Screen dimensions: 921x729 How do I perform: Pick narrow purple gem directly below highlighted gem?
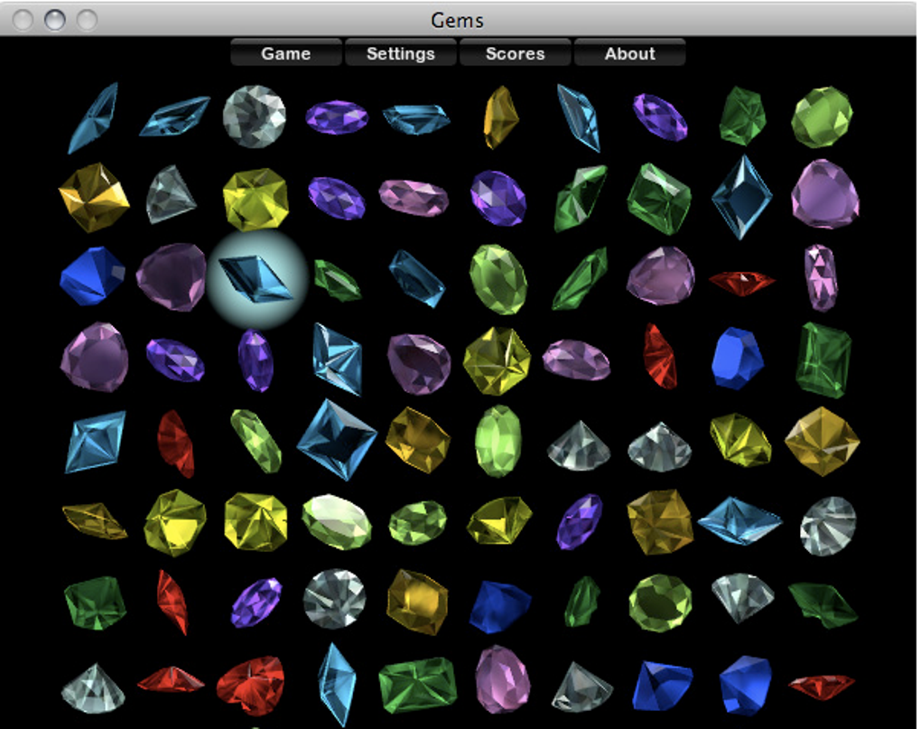pyautogui.click(x=256, y=360)
